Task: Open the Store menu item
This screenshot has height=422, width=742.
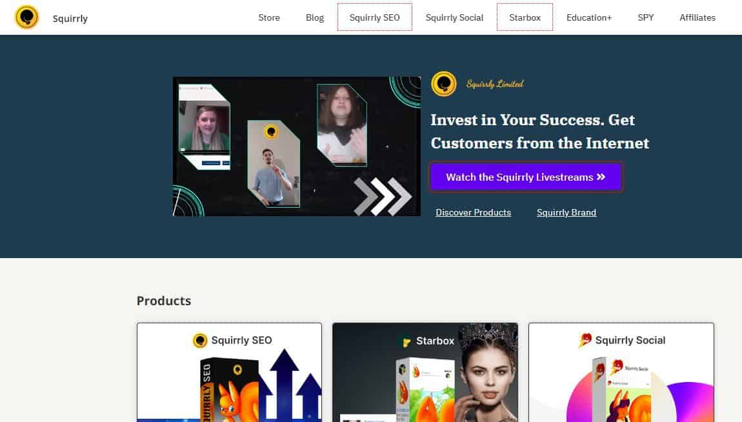Action: [x=269, y=17]
